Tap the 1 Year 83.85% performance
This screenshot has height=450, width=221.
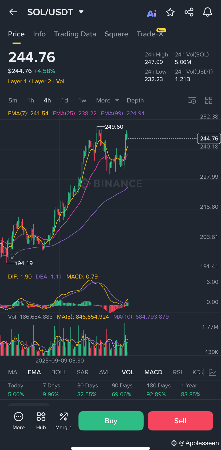[x=191, y=390]
